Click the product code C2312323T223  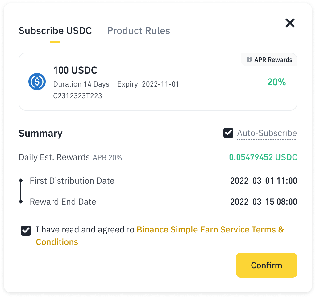[77, 96]
